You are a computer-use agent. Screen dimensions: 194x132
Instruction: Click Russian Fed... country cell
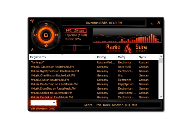[x=106, y=62]
